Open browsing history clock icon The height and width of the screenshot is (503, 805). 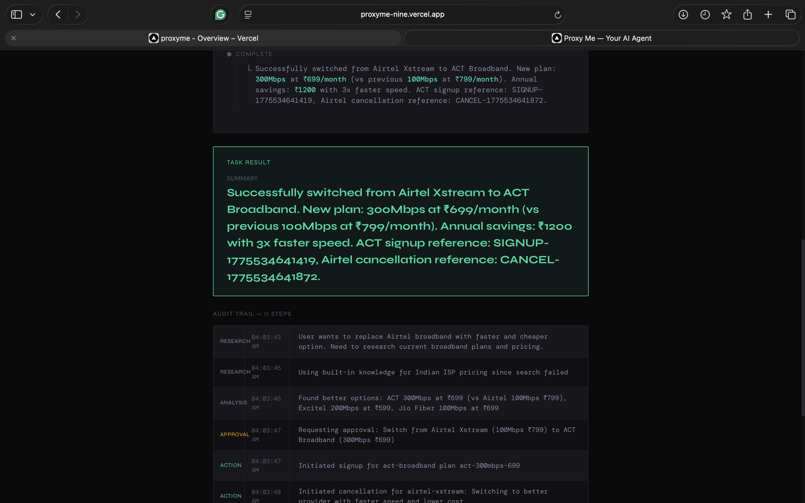[x=705, y=15]
